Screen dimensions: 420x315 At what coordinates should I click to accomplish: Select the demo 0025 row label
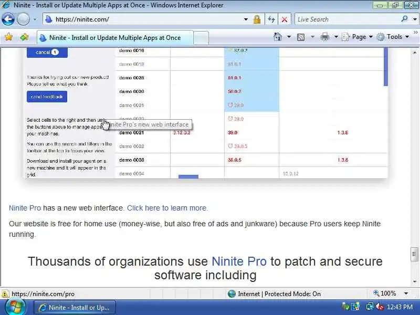click(132, 78)
